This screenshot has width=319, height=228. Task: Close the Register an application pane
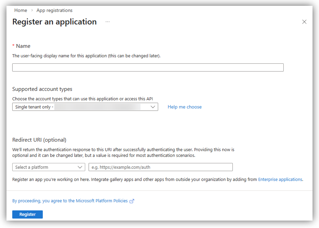304,22
